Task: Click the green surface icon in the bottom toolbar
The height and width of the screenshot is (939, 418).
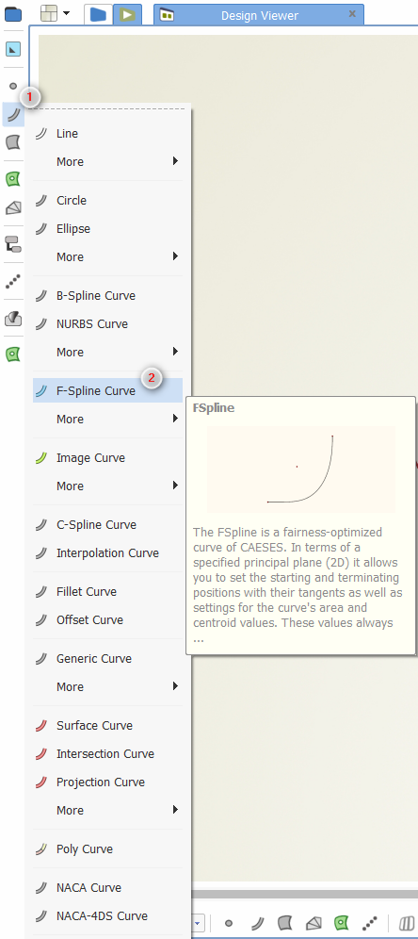Action: tap(341, 923)
